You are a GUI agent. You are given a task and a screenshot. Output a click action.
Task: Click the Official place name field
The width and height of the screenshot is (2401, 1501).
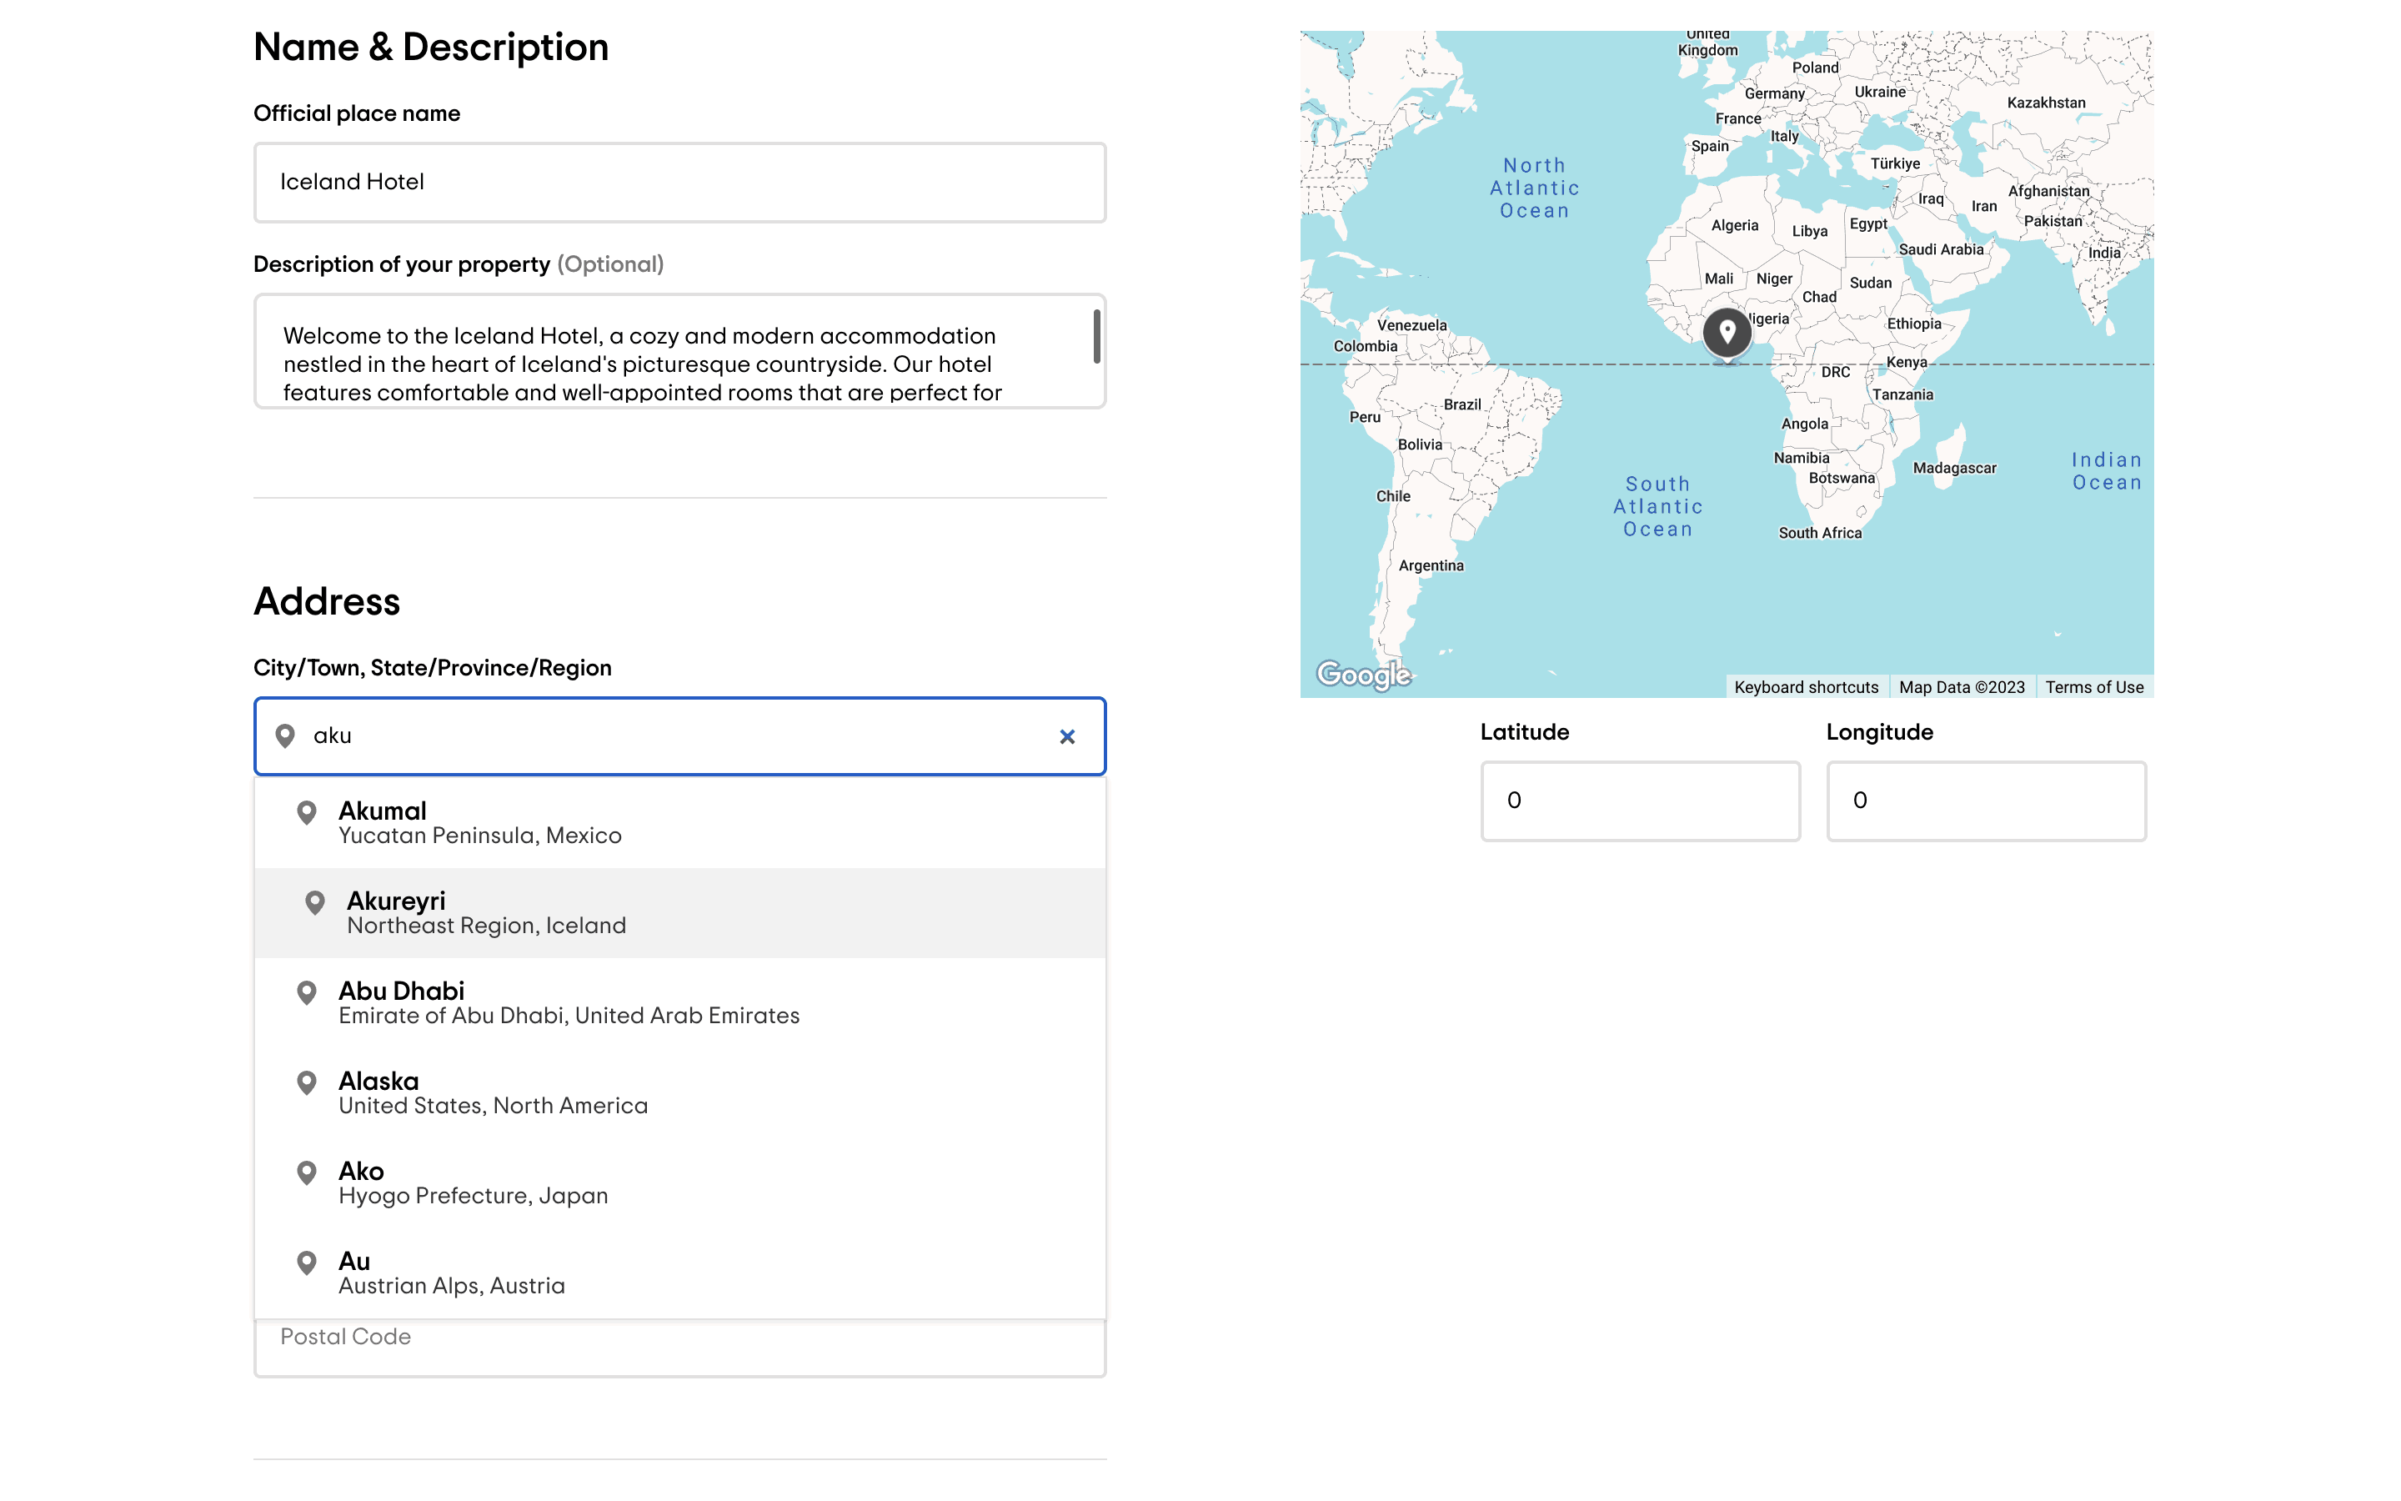coord(679,183)
